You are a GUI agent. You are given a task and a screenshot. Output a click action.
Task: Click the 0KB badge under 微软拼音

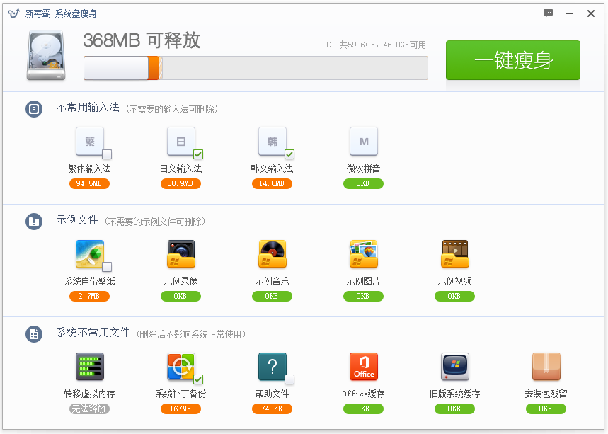tap(363, 183)
